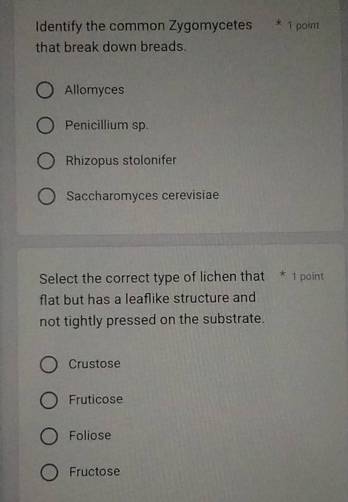Click the 'Crustose' answer label text
Viewport: 348px width, 502px height.
[x=95, y=364]
